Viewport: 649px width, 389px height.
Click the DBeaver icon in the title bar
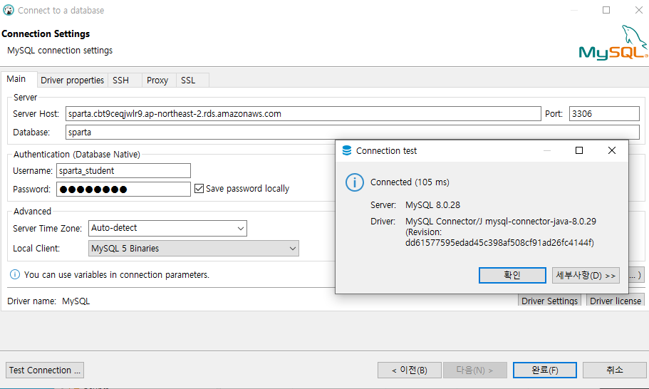click(9, 10)
